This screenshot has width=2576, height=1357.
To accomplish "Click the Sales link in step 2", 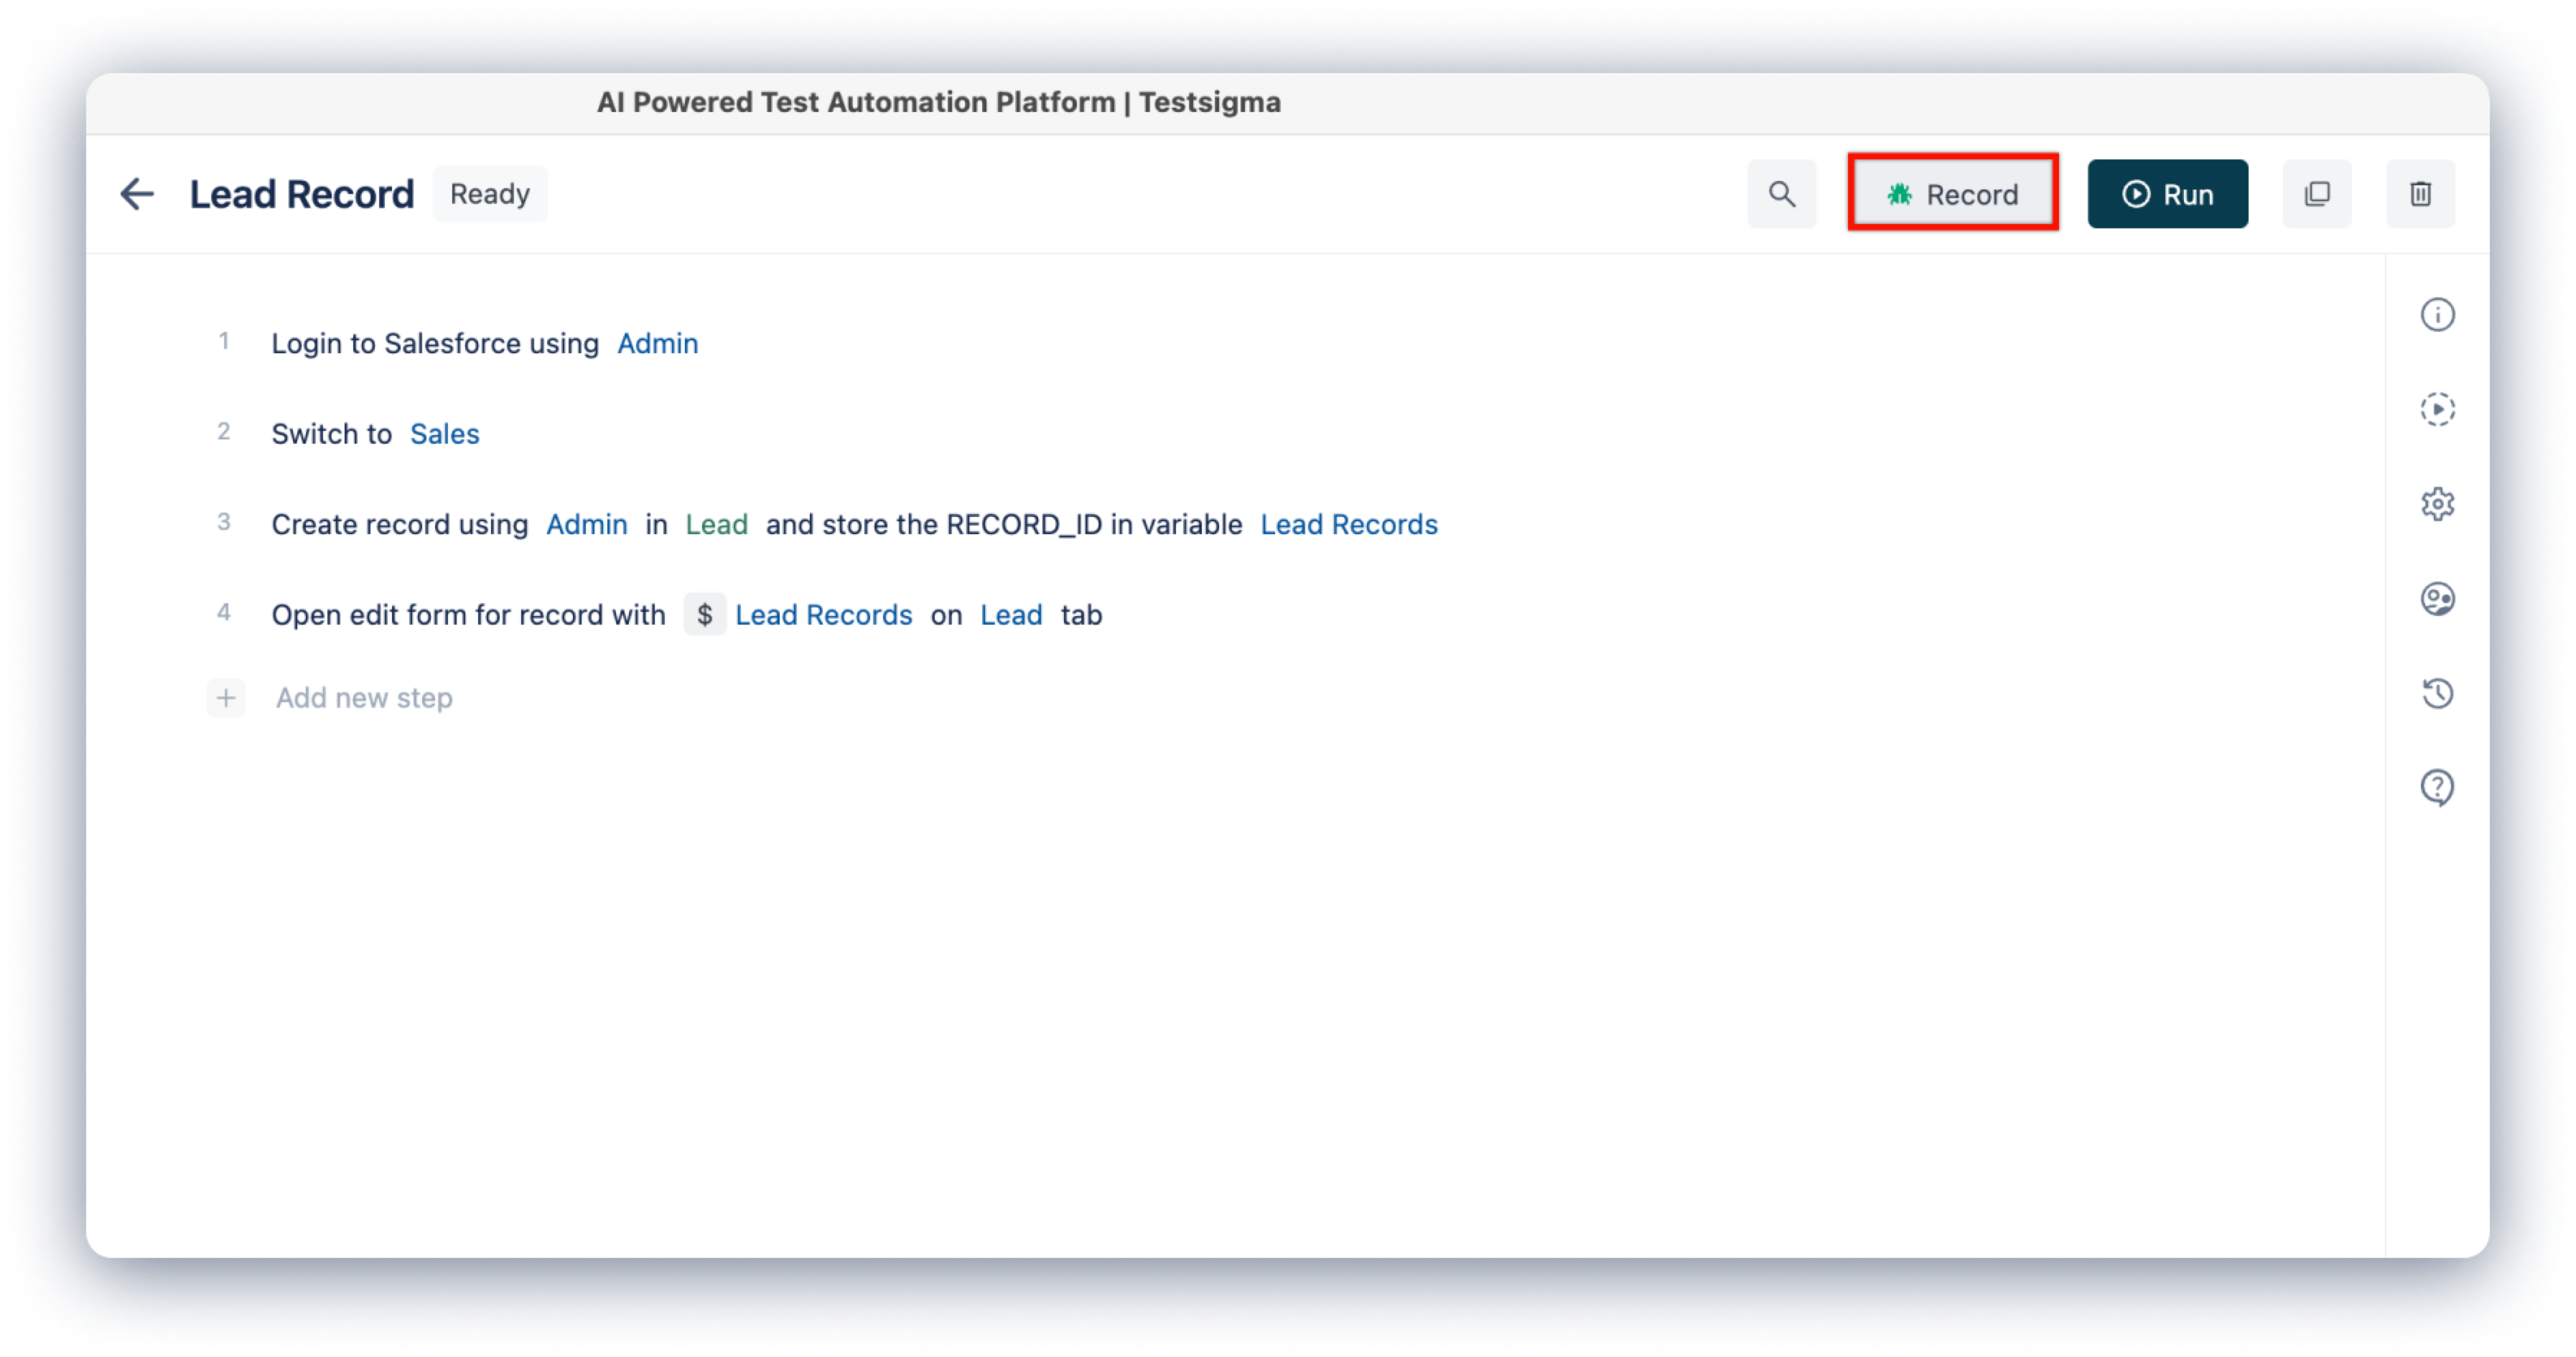I will (x=444, y=434).
